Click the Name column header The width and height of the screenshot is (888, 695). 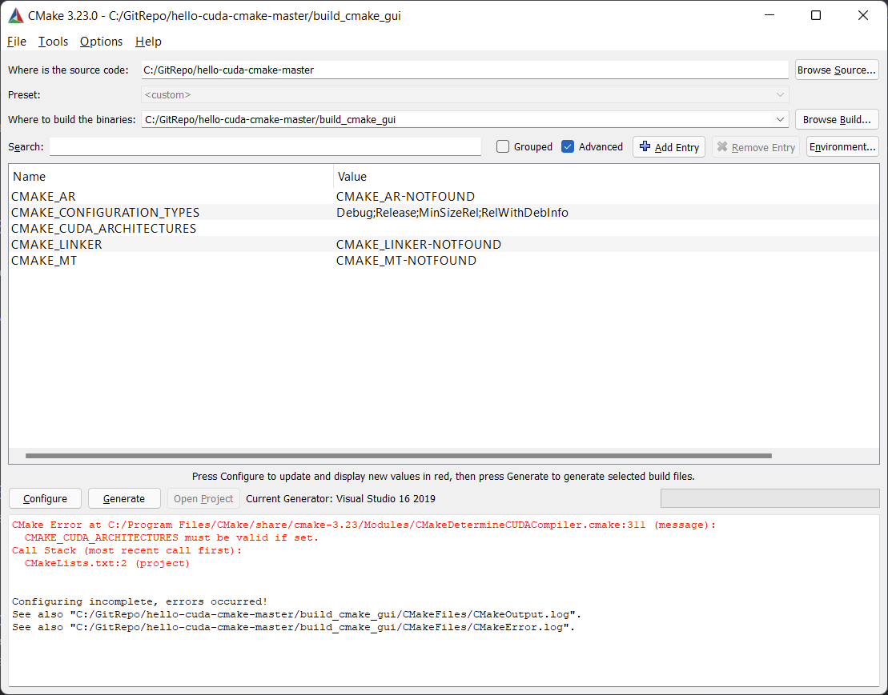(x=30, y=176)
